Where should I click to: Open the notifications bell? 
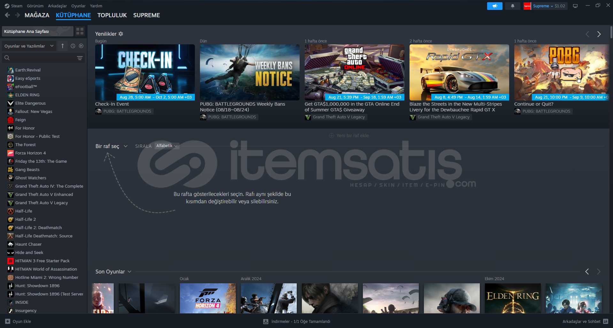pos(513,6)
